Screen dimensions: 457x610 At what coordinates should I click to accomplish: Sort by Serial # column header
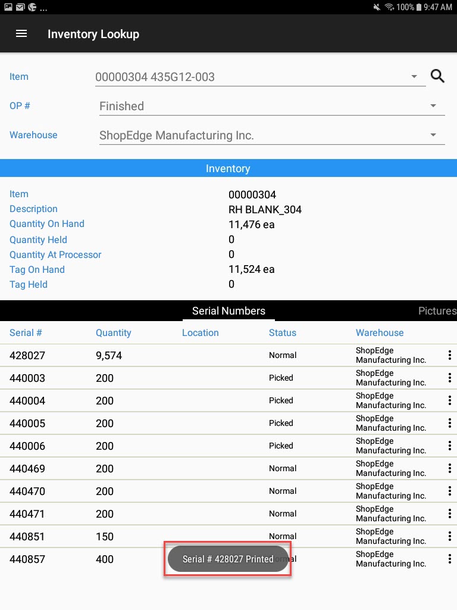click(x=26, y=332)
